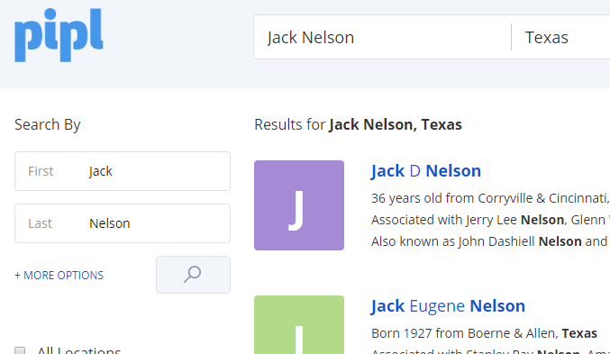Open the Jack Eugene Nelson result link

point(448,305)
